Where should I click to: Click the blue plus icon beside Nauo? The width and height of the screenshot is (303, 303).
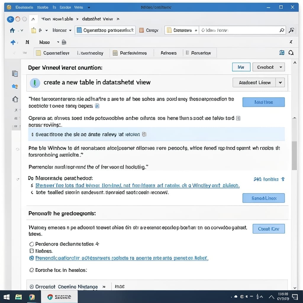pos(13,42)
